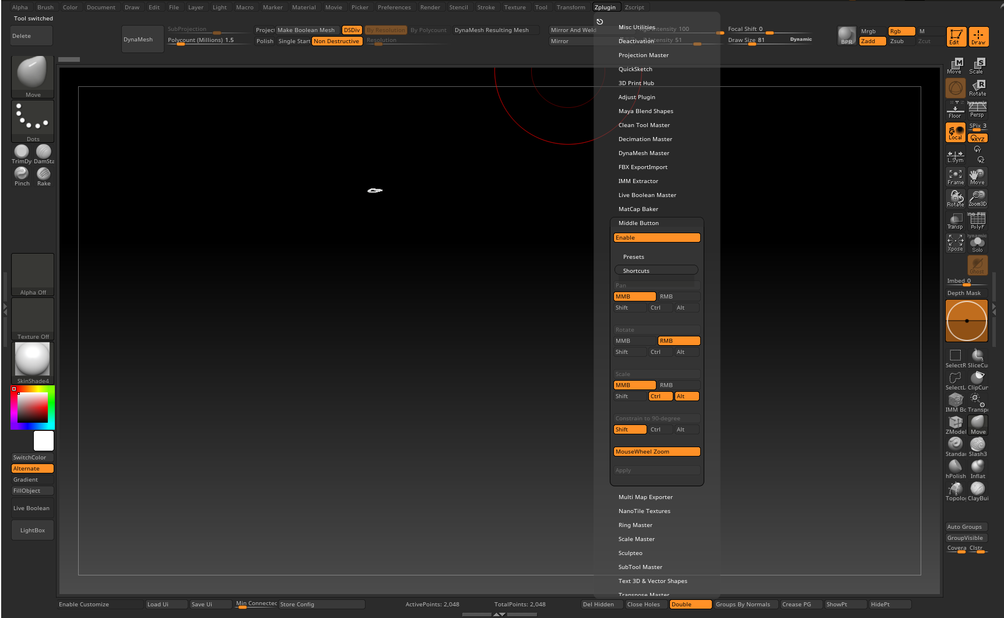Click the Close Holes button

click(647, 605)
